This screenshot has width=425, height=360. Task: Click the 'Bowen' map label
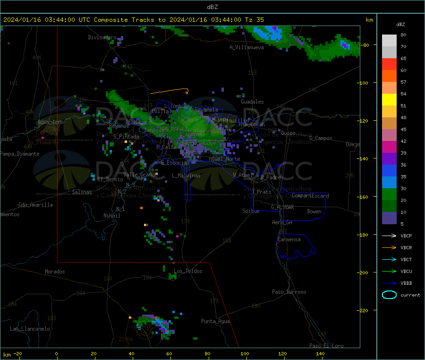click(314, 211)
